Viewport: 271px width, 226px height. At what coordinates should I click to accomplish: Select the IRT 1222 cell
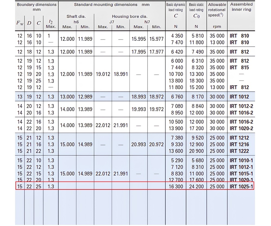(x=239, y=151)
